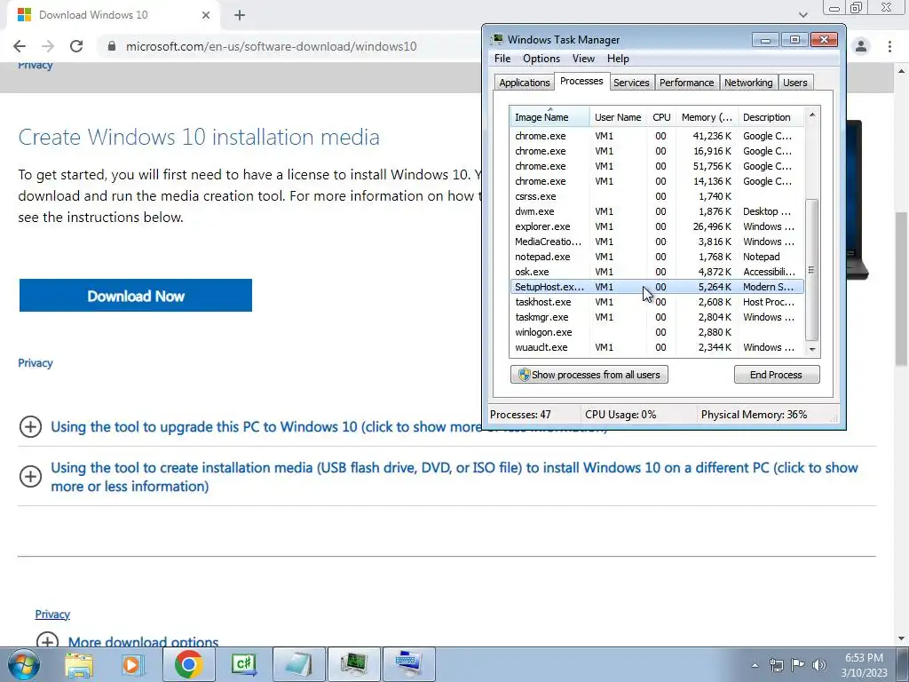The width and height of the screenshot is (909, 682).
Task: Select the csrss.exe process row
Action: click(x=657, y=196)
